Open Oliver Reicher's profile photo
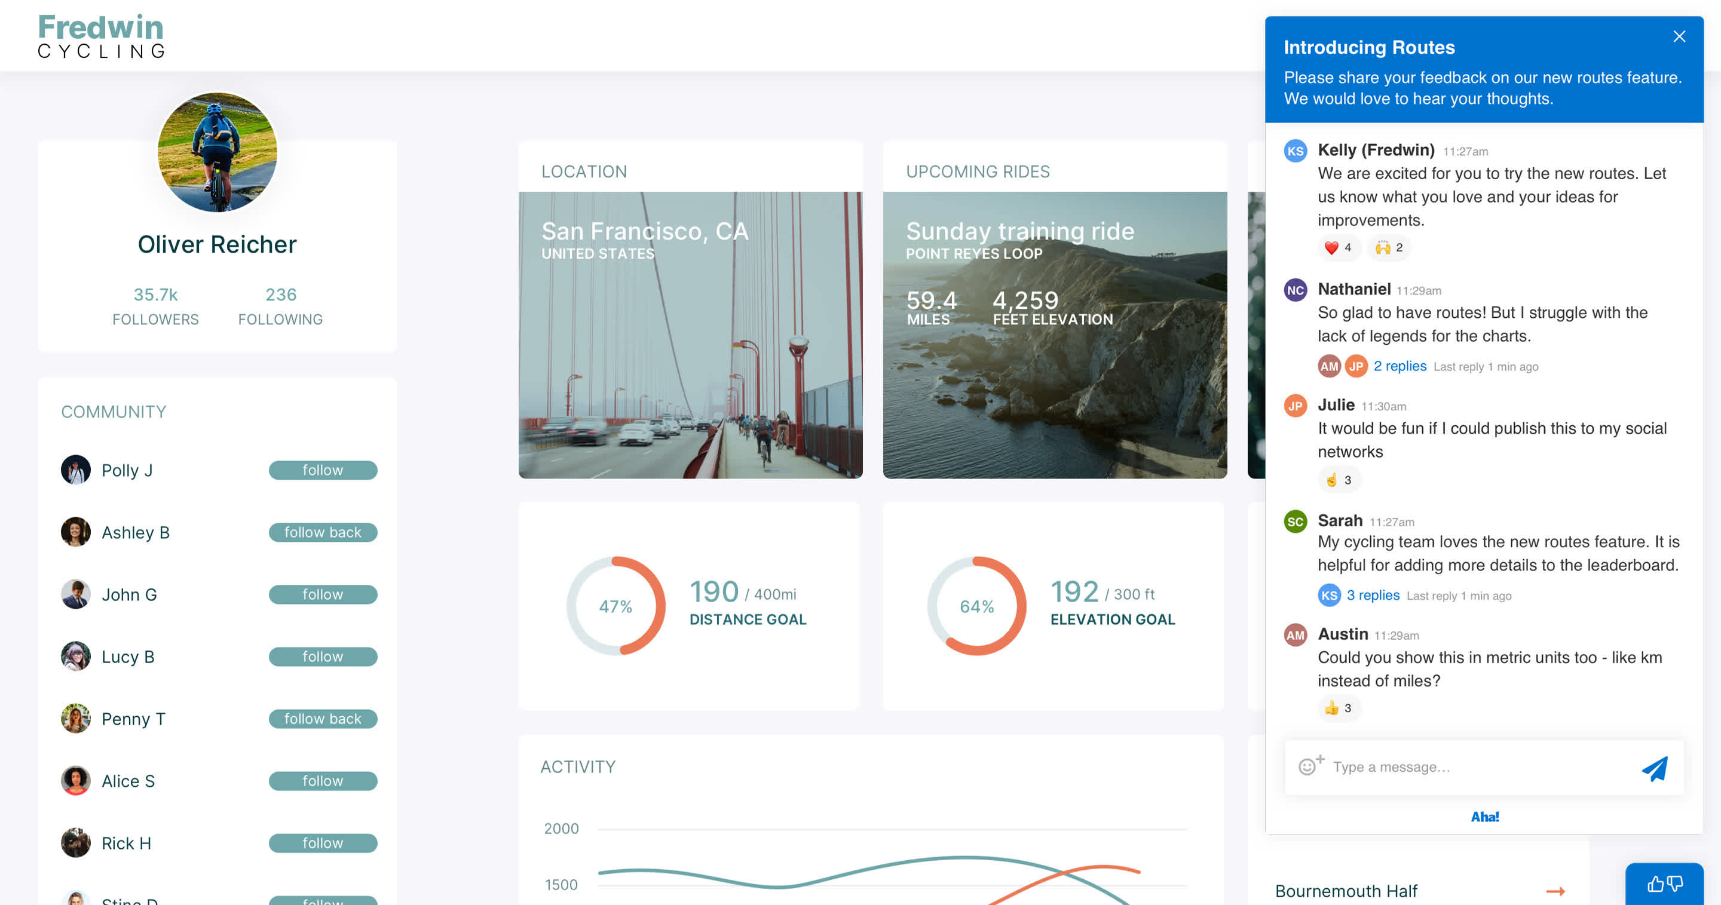The width and height of the screenshot is (1721, 905). pyautogui.click(x=217, y=152)
